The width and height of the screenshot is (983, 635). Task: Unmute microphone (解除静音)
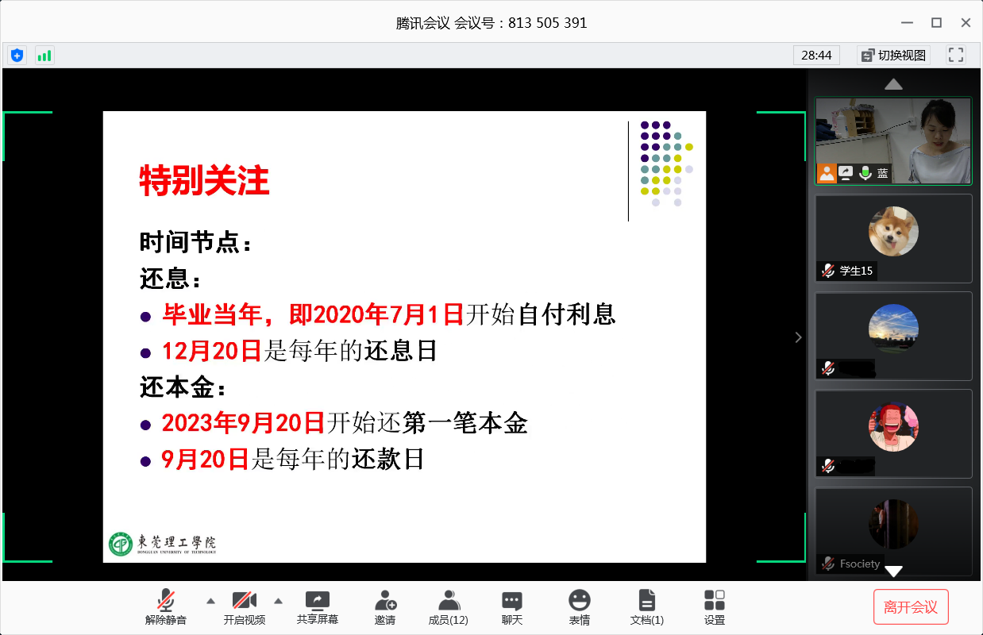[166, 607]
